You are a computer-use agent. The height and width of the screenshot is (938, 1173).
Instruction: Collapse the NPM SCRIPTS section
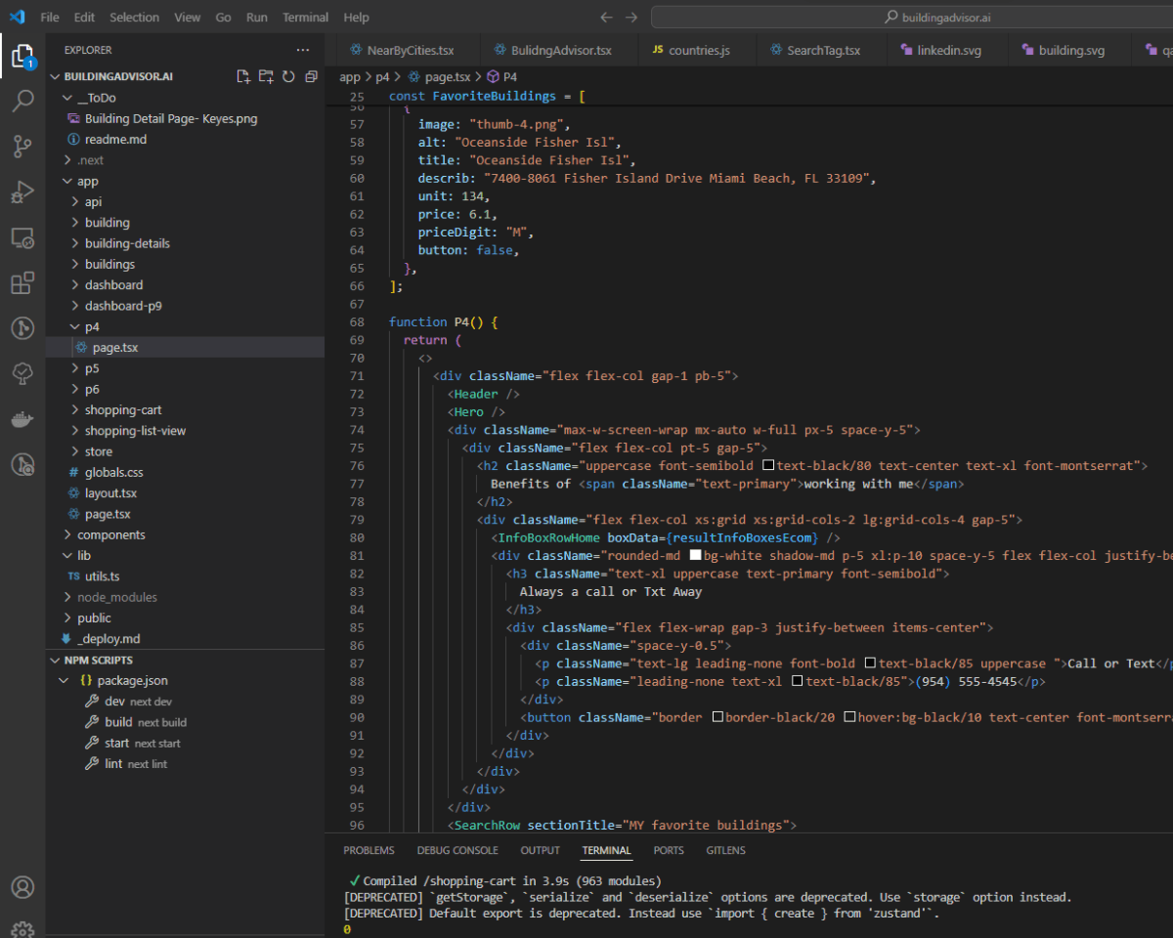[99, 661]
